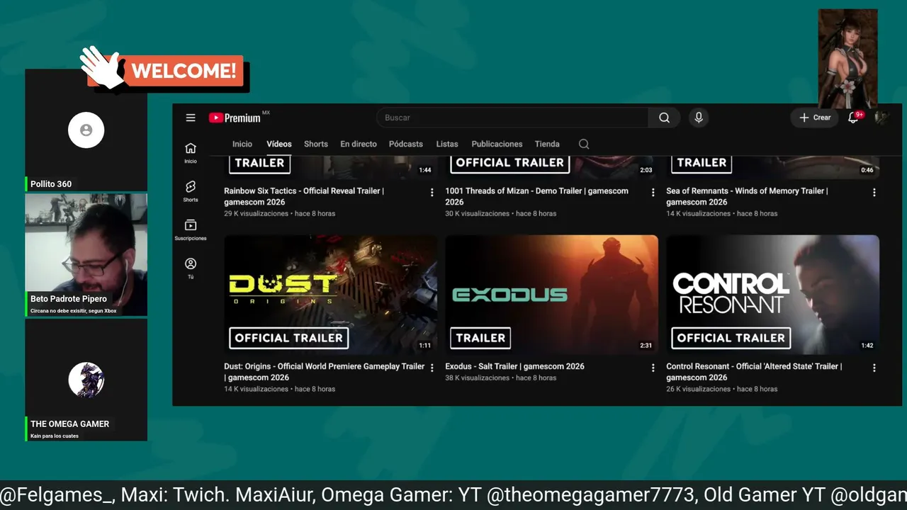Image resolution: width=907 pixels, height=510 pixels.
Task: Play the Rainbow Six Tactics thumbnail
Action: pyautogui.click(x=330, y=167)
